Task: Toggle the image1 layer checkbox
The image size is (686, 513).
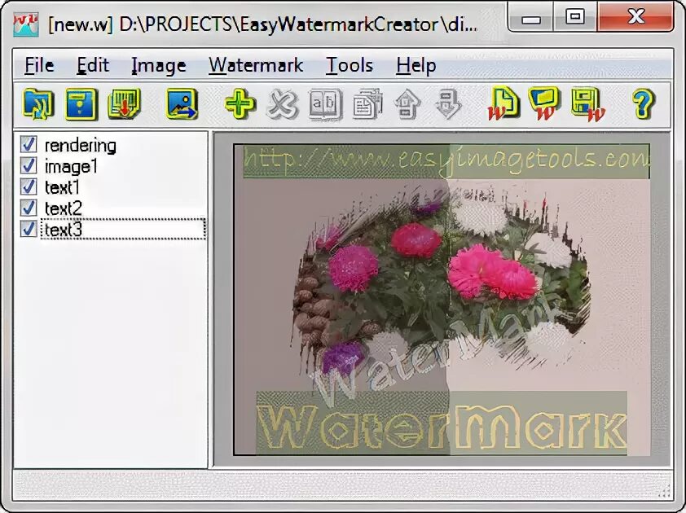Action: click(29, 166)
